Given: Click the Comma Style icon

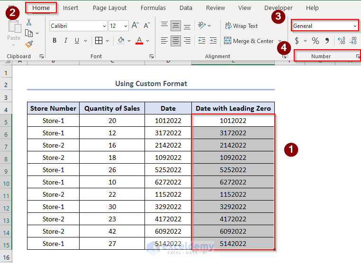Looking at the screenshot, I should pyautogui.click(x=327, y=41).
